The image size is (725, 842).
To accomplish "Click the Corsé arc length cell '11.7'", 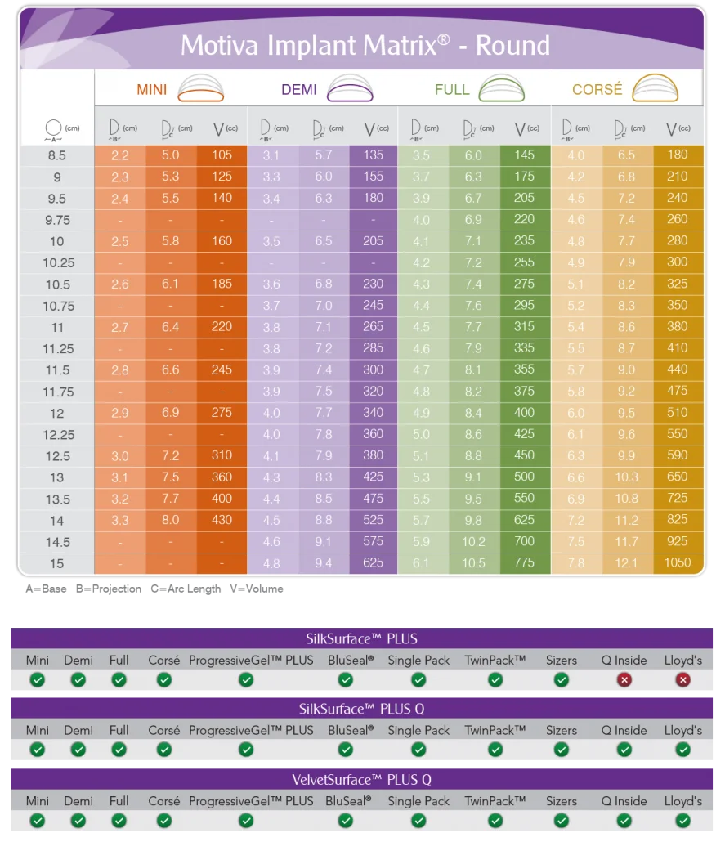I will (626, 541).
